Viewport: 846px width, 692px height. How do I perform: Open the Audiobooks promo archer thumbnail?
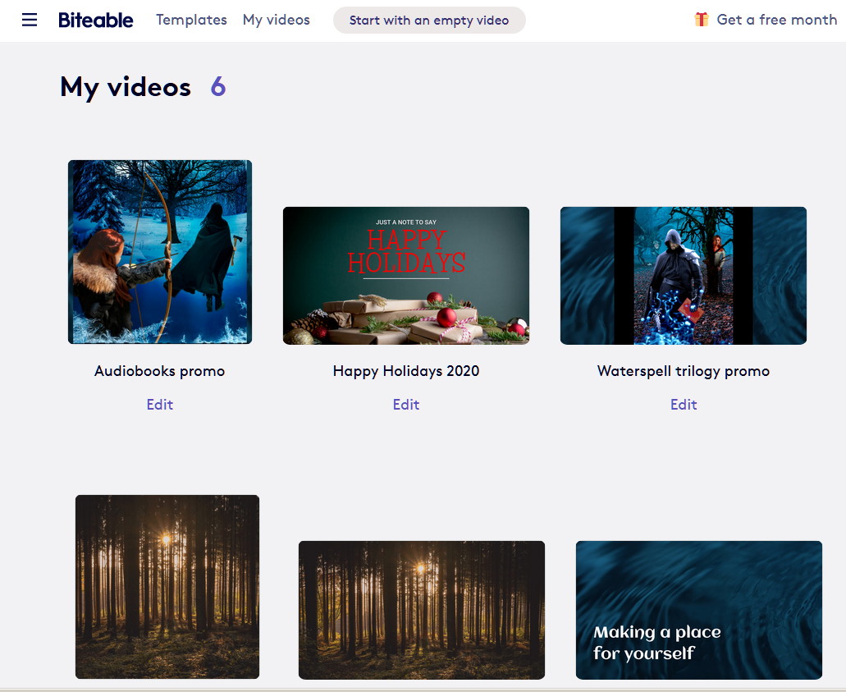[x=160, y=252]
